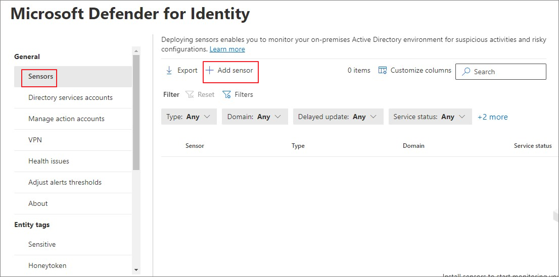Click the Customize columns table icon

[382, 71]
